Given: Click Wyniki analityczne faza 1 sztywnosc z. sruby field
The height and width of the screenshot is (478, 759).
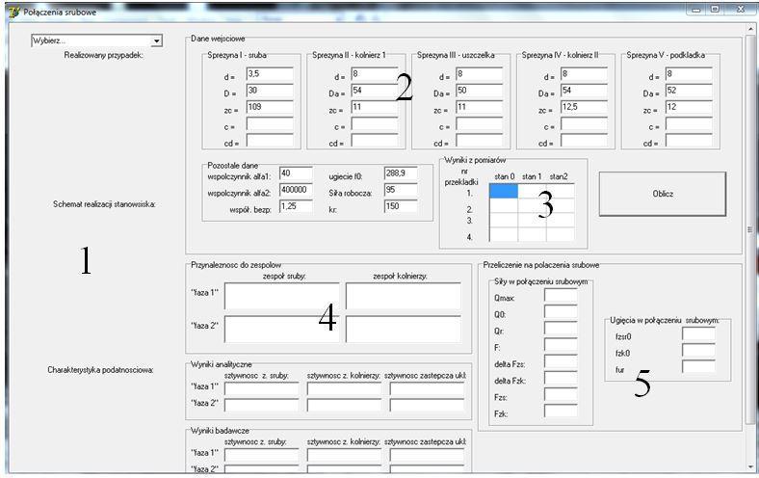Looking at the screenshot, I should pyautogui.click(x=262, y=388).
